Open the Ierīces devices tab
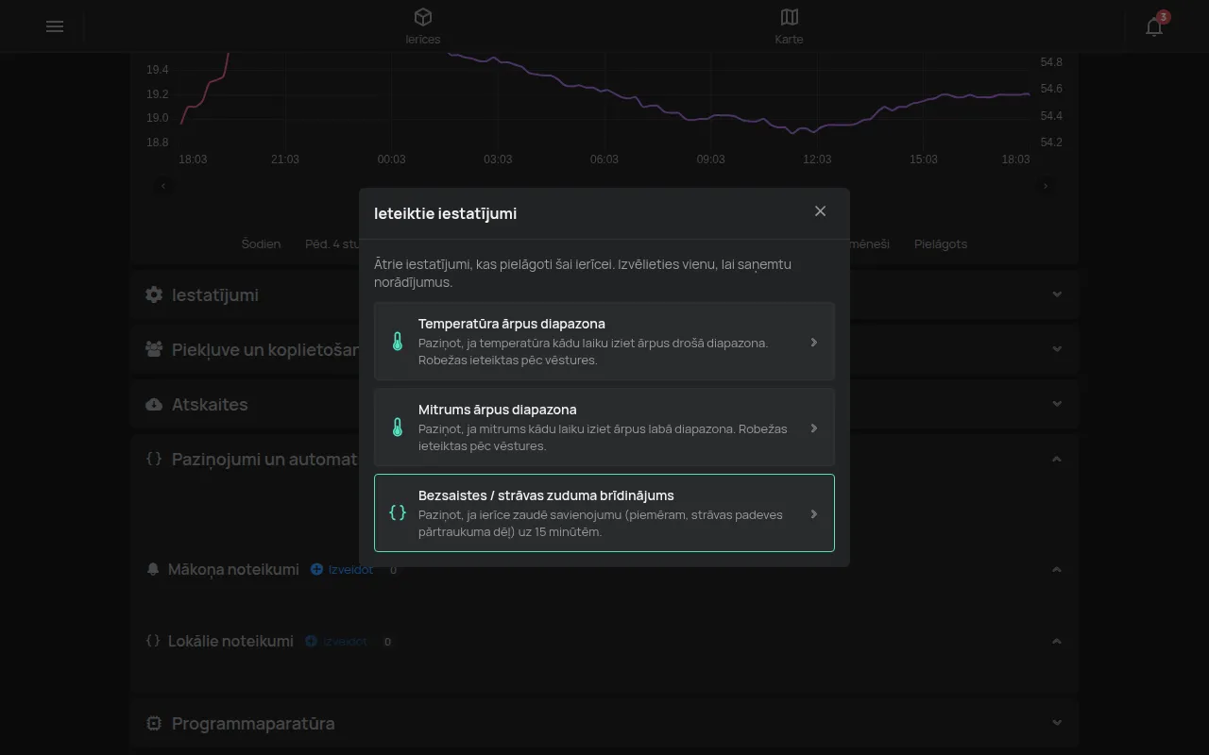The width and height of the screenshot is (1209, 755). tap(423, 26)
